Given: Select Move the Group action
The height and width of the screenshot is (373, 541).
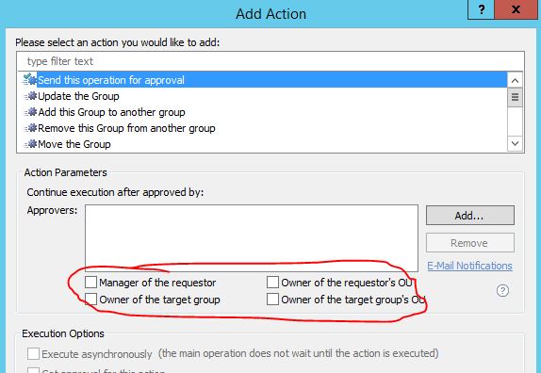Looking at the screenshot, I should point(74,144).
